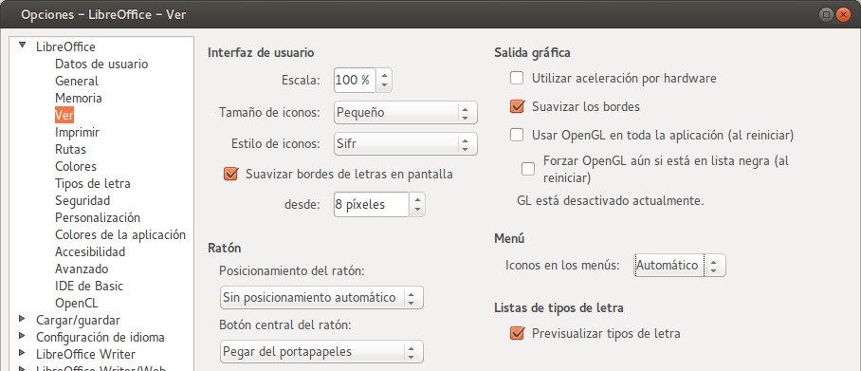This screenshot has width=861, height=371.
Task: Open the OpenCL options page
Action: click(x=77, y=303)
